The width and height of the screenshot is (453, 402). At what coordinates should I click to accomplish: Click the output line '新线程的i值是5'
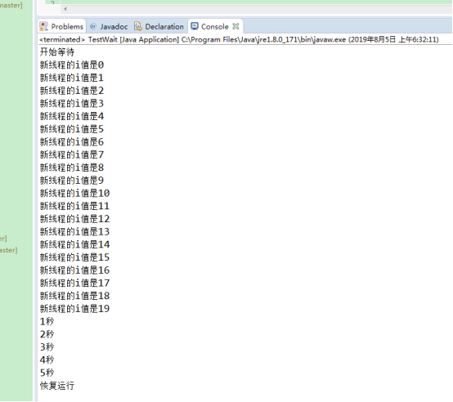[72, 129]
